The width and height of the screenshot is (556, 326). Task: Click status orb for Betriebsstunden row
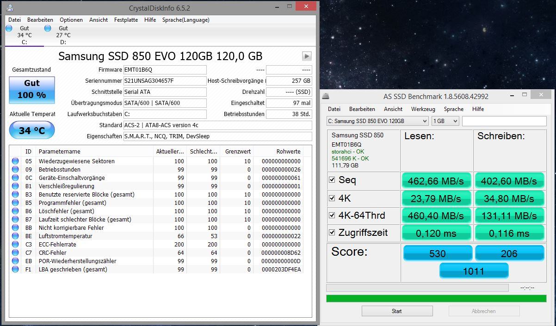(15, 169)
